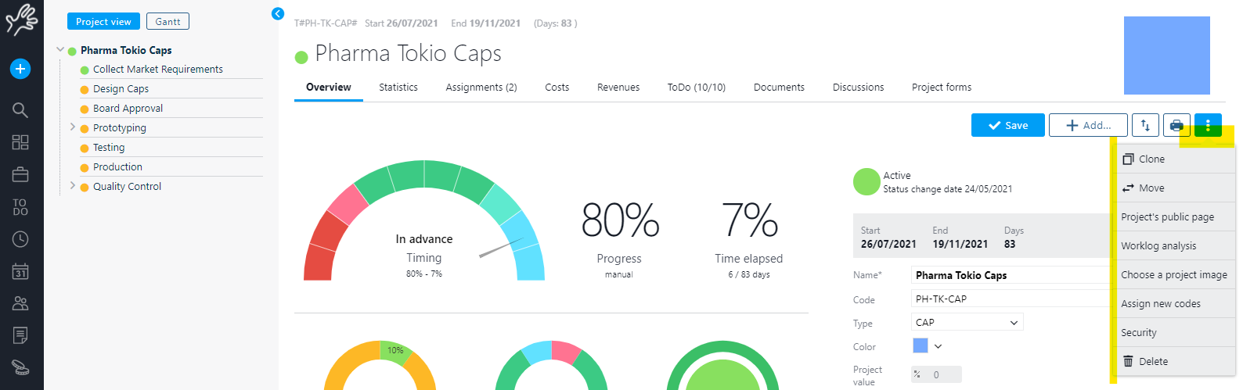Expand the Quality Control tree node
This screenshot has height=390, width=1243.
click(73, 186)
